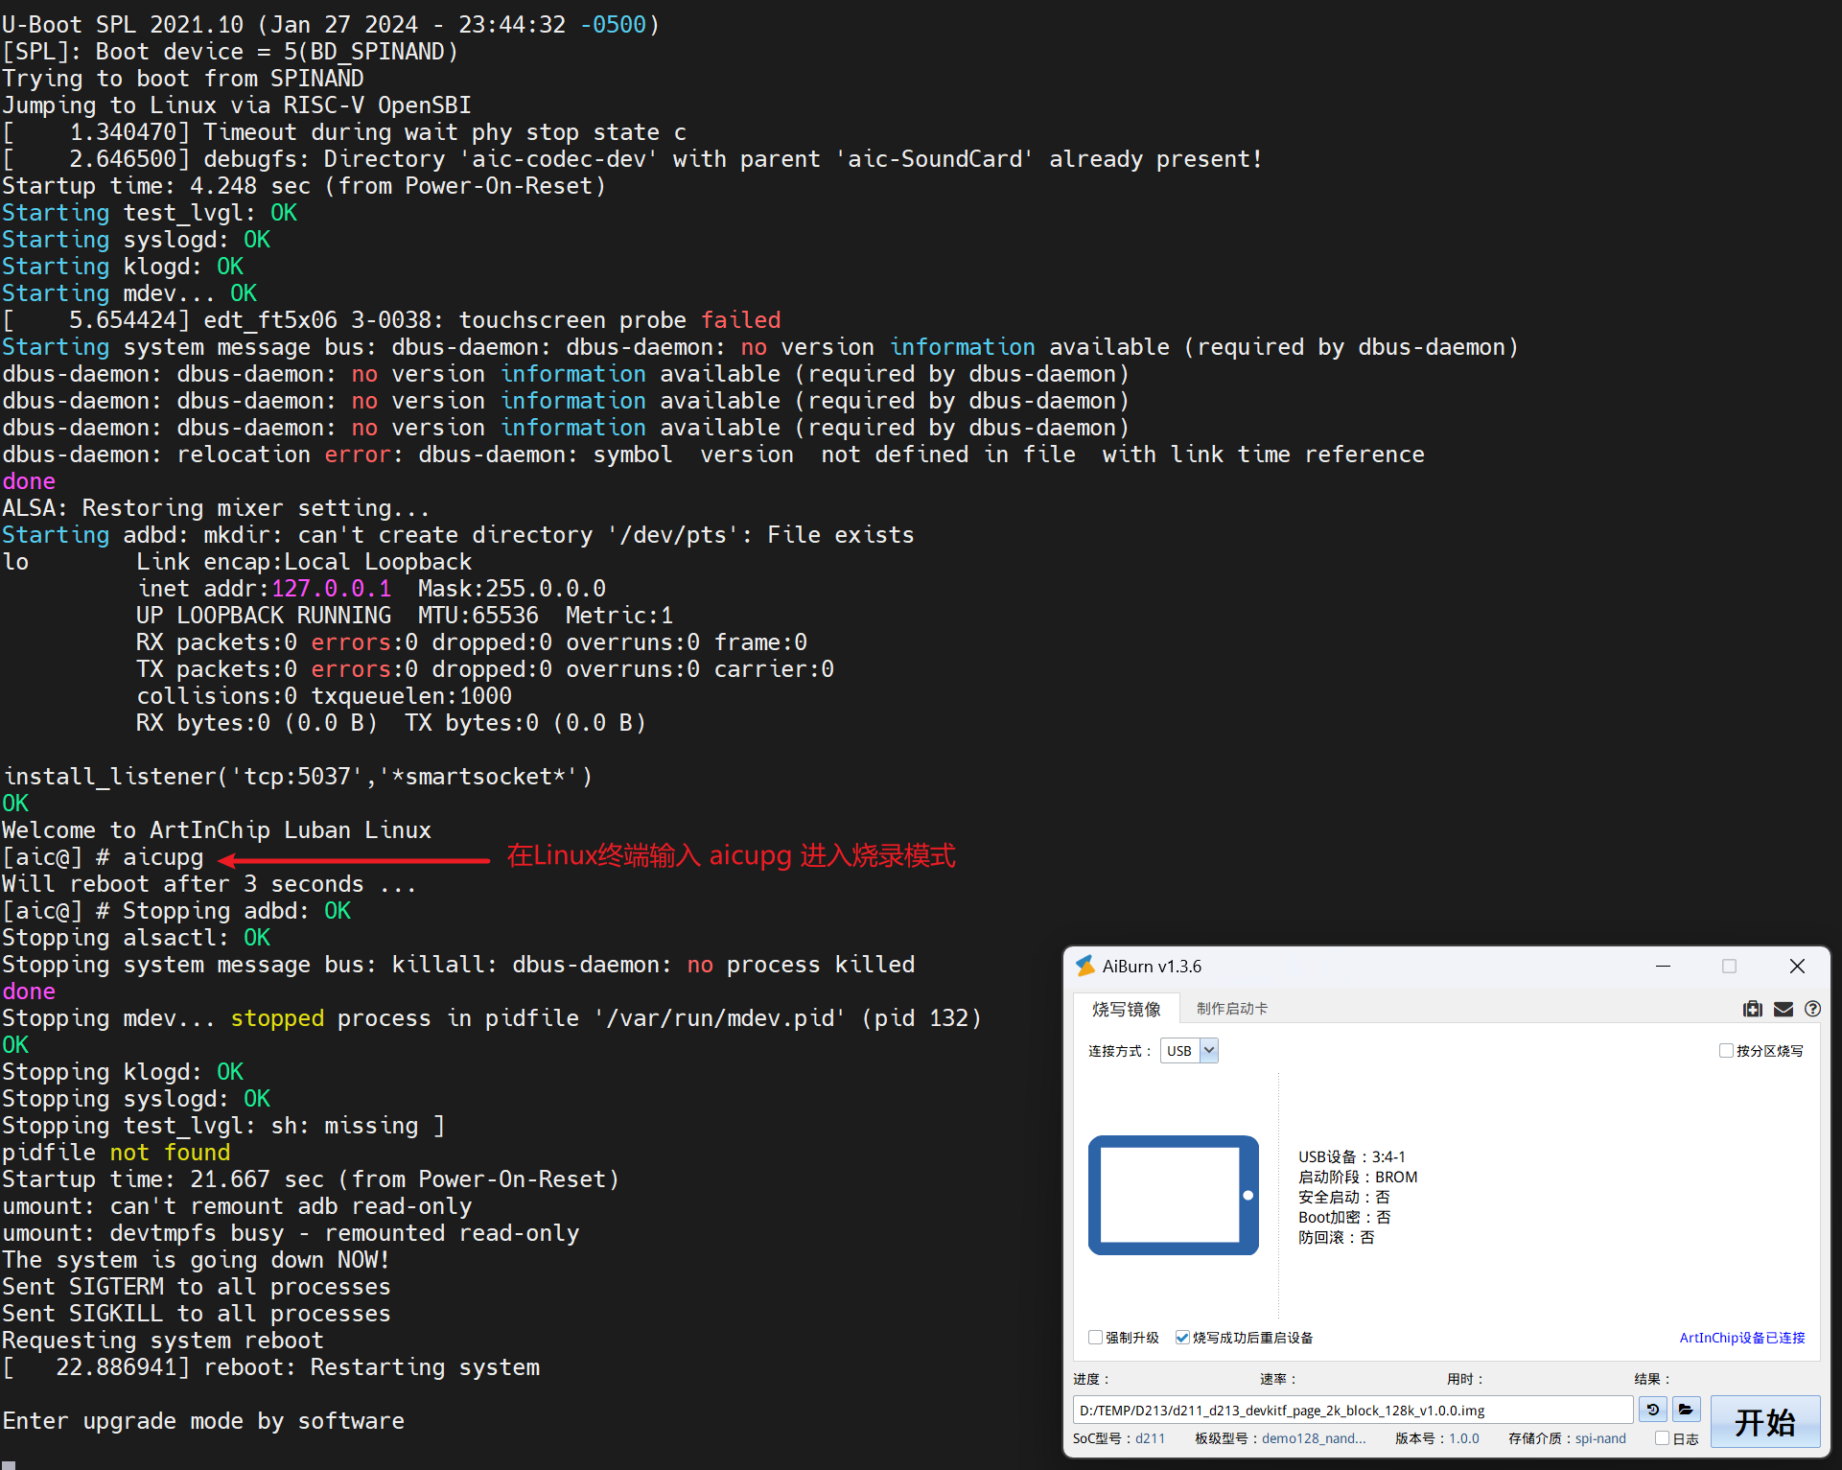Click the 板级型号 demo128_nand value
The height and width of the screenshot is (1470, 1842).
tap(1314, 1438)
